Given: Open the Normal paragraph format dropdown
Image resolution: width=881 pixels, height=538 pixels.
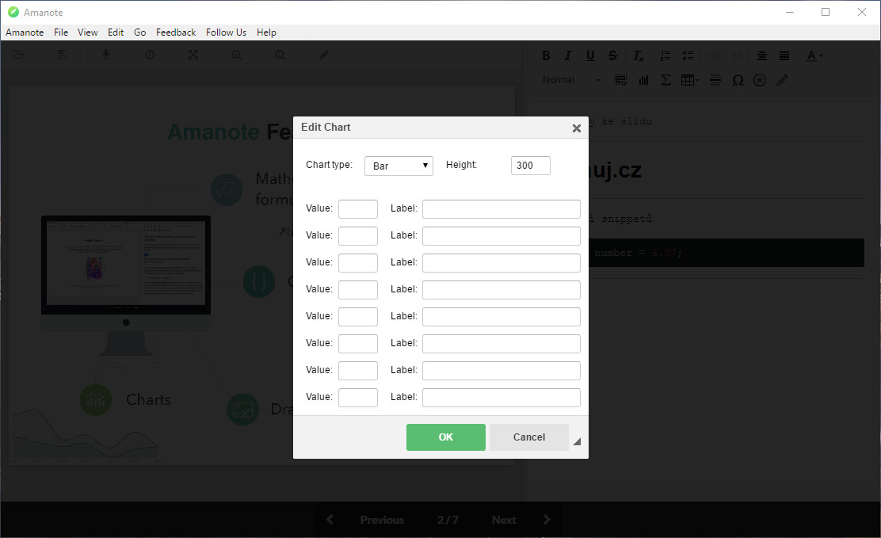Looking at the screenshot, I should 571,80.
